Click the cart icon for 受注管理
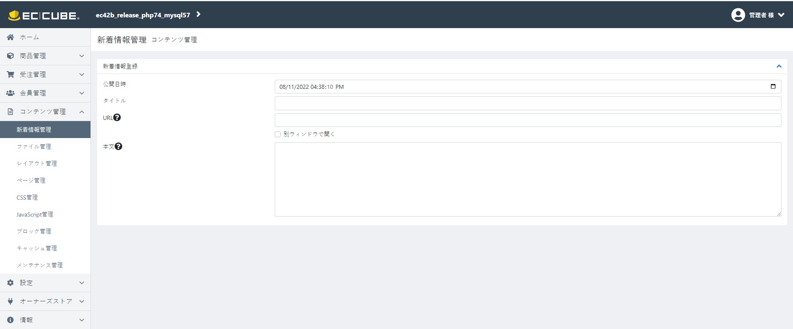 click(x=10, y=74)
